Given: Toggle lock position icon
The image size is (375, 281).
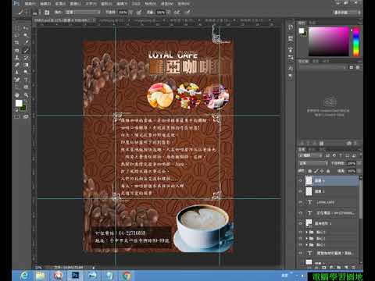Looking at the screenshot, I should pyautogui.click(x=322, y=171).
